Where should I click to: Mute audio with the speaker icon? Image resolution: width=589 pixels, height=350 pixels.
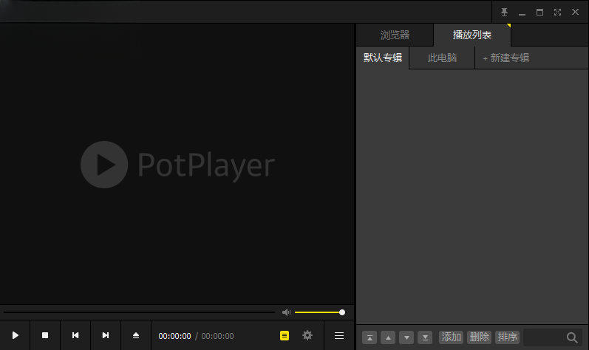[x=286, y=312]
